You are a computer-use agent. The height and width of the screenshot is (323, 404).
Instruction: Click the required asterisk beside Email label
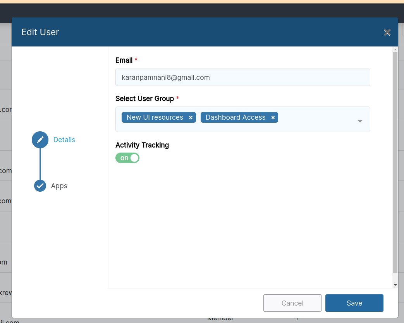(x=136, y=60)
